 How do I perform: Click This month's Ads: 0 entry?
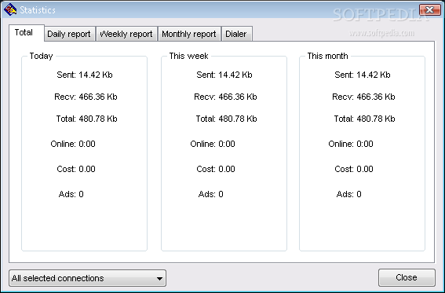coord(348,194)
